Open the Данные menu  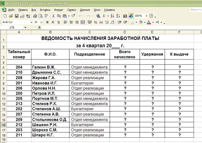[x=85, y=10]
